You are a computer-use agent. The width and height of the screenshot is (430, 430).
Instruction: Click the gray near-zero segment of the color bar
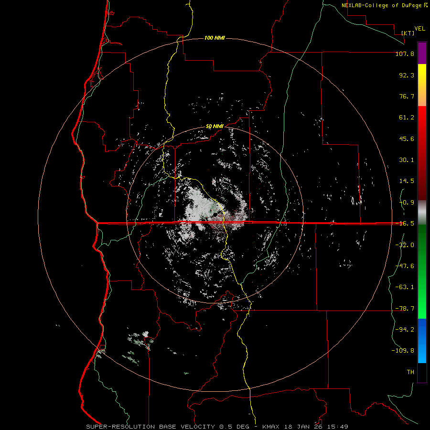click(422, 213)
